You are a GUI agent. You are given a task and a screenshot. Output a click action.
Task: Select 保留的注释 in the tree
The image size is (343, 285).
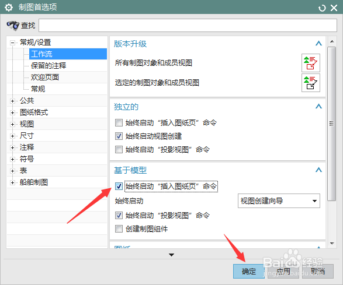(48, 66)
